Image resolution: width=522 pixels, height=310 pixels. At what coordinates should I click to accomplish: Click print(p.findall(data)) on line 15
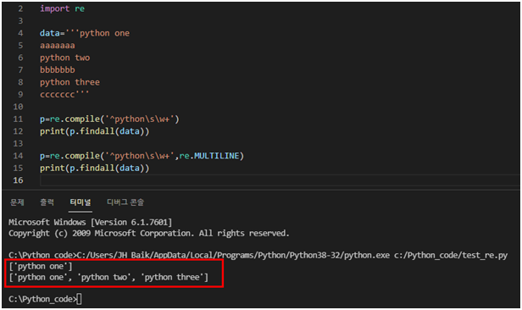[x=95, y=168]
